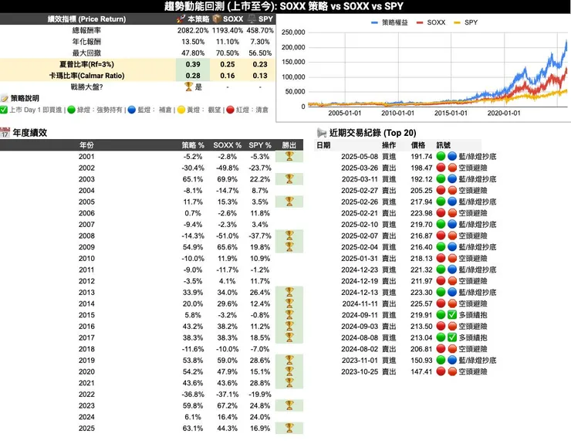
Task: Select the 績效指標 (Price Return) header
Action: coord(86,19)
